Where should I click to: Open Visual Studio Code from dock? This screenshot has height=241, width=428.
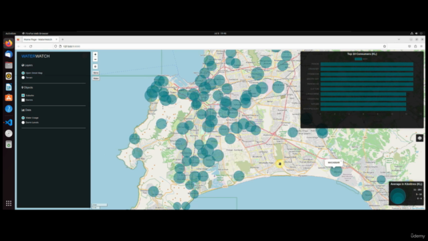(x=9, y=123)
